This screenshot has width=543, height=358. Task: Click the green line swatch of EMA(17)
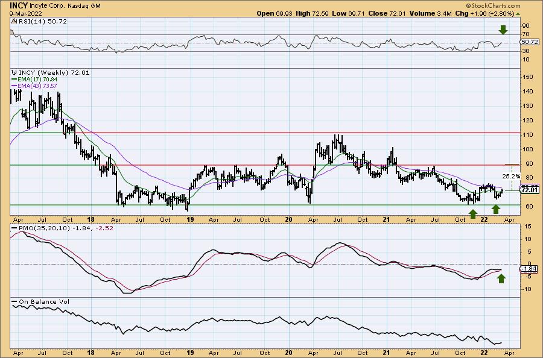(14, 80)
